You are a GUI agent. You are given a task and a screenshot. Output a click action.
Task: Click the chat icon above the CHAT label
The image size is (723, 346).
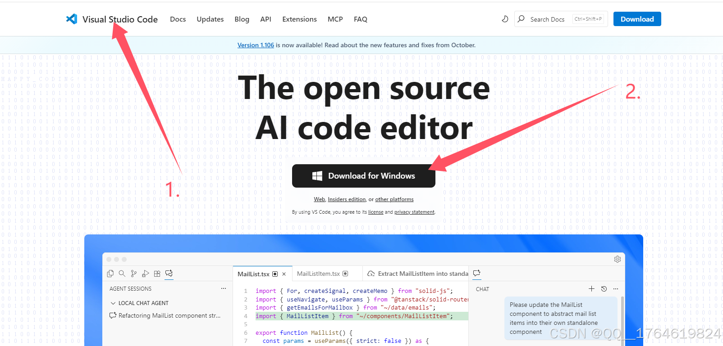477,273
